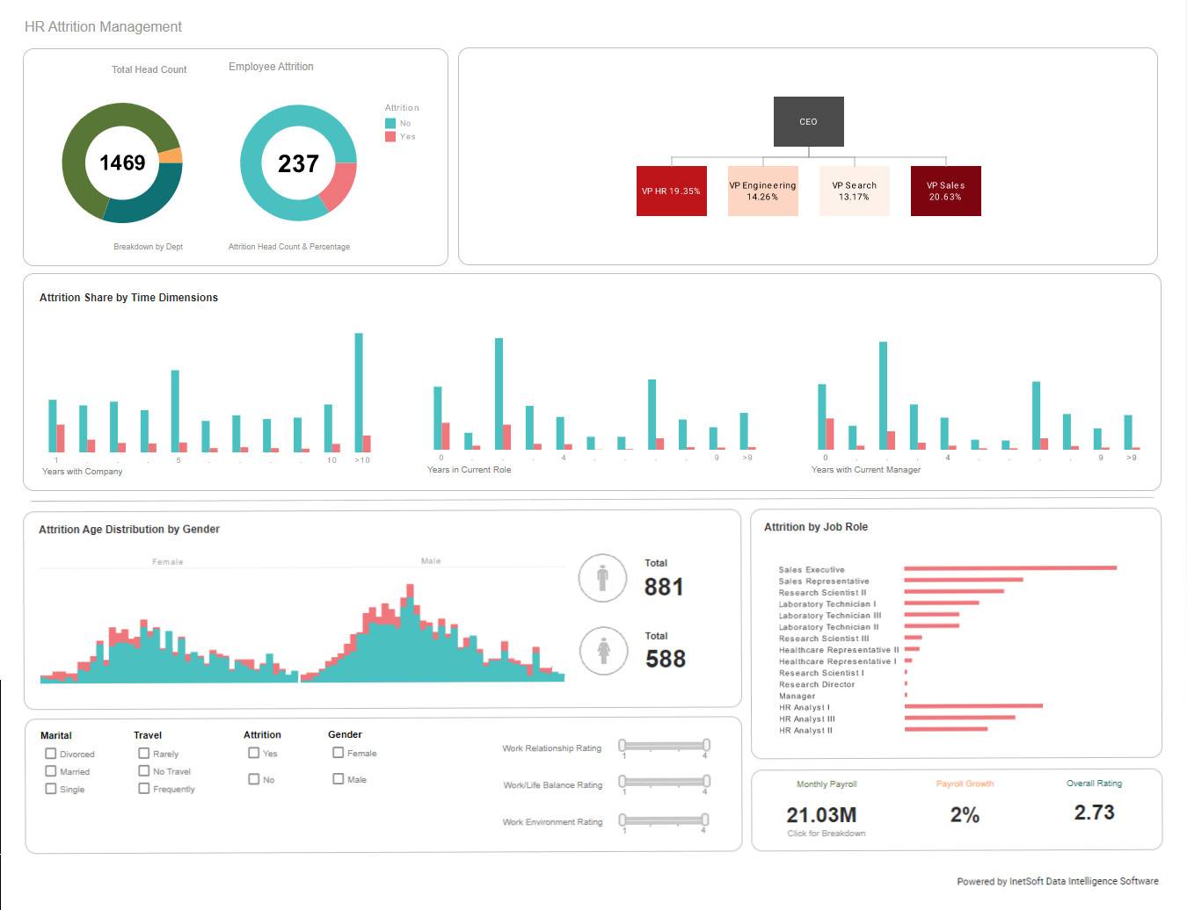Select the CEO box in org chart

pos(808,121)
